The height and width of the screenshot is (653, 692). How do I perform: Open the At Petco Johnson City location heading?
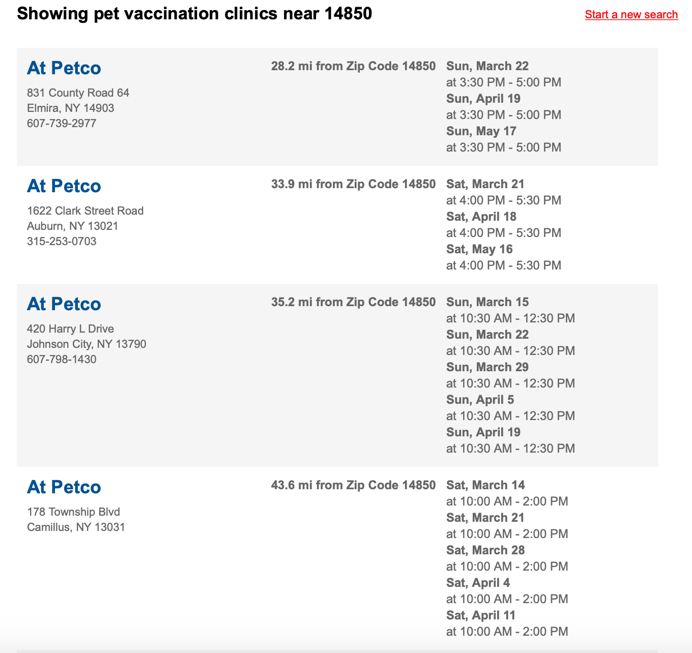[x=64, y=304]
